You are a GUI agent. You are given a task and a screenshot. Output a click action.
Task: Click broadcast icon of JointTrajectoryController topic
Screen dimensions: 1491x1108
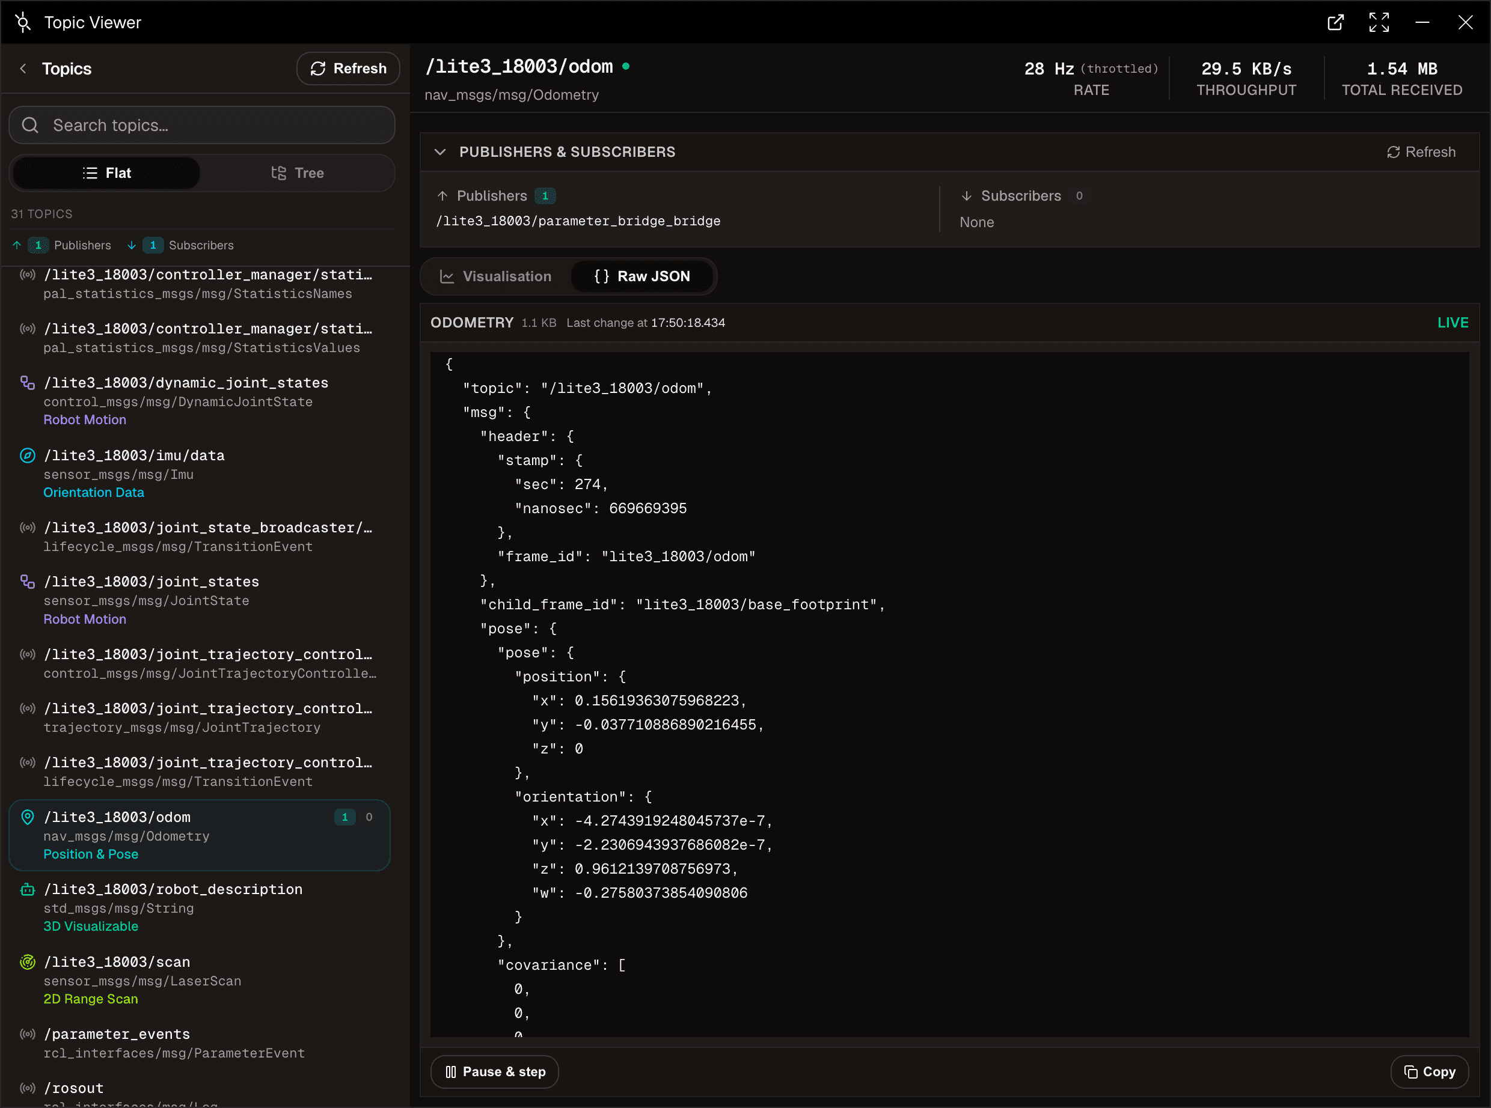click(x=28, y=654)
